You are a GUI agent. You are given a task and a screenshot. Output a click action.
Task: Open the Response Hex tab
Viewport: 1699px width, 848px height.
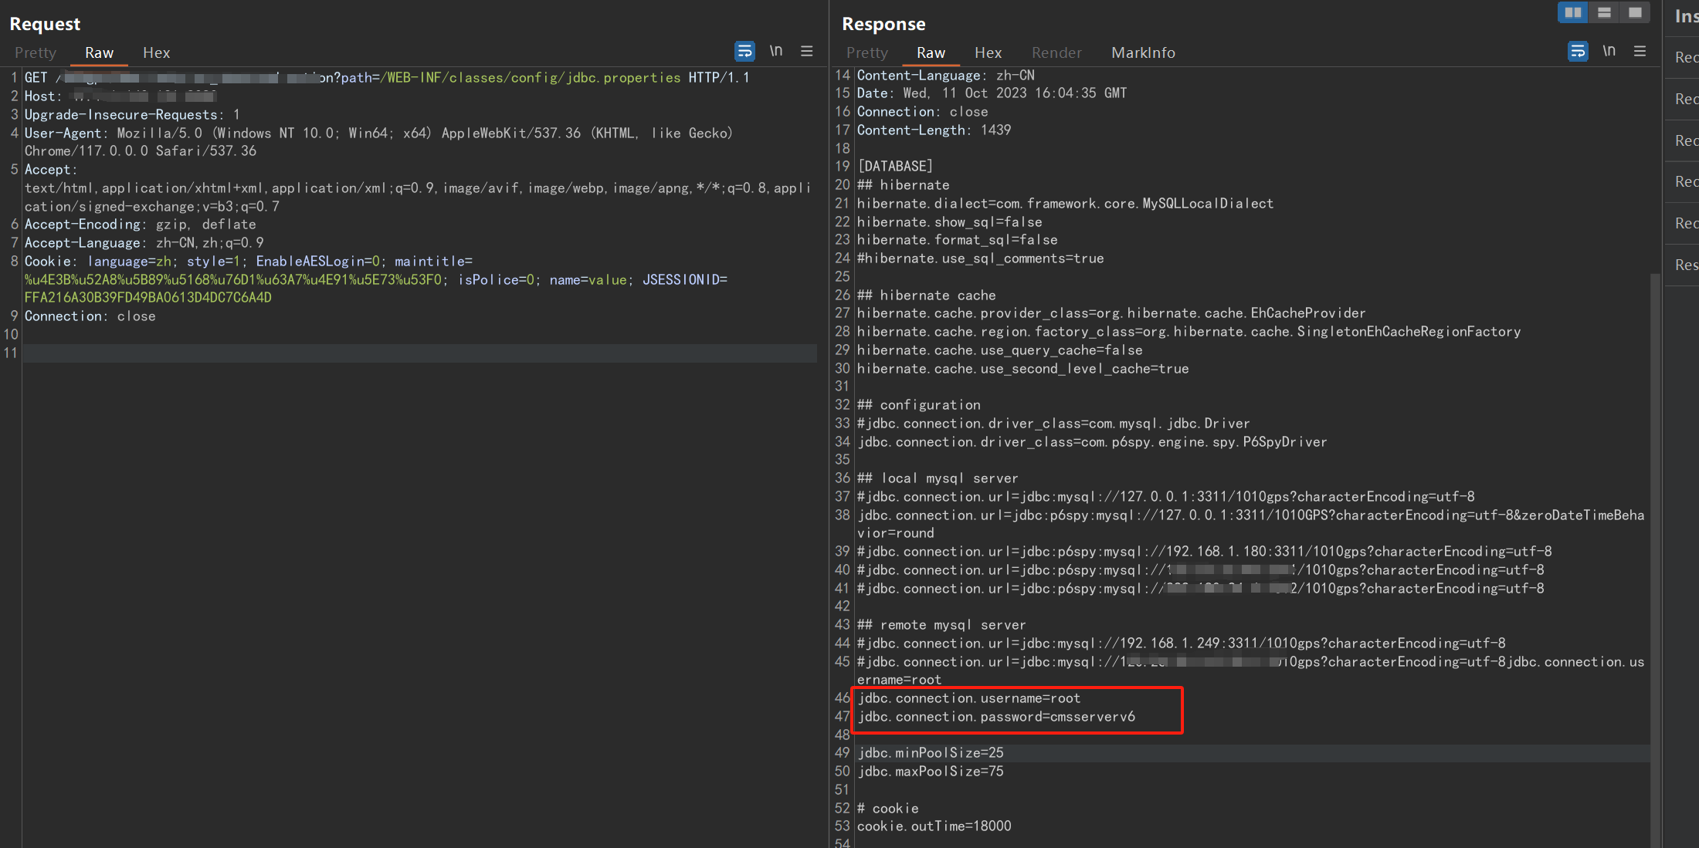[x=988, y=52]
